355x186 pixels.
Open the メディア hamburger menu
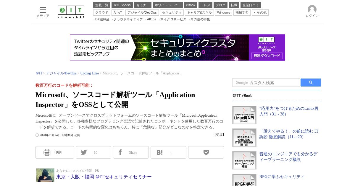click(x=43, y=12)
